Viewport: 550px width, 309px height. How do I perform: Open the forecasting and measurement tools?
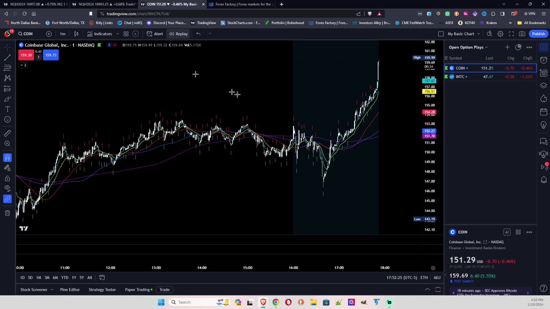(7, 88)
